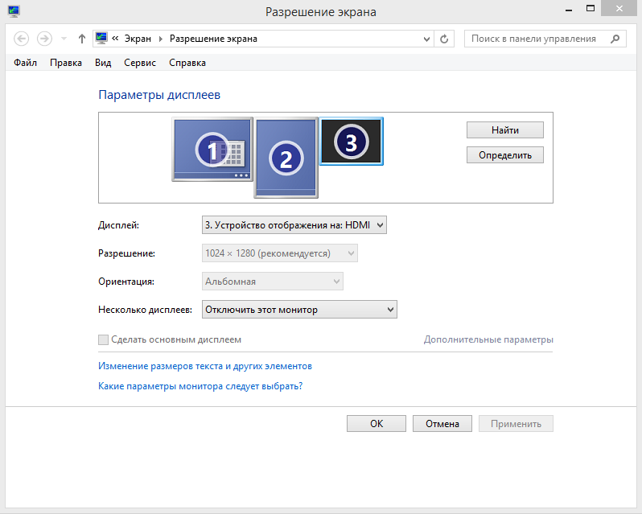The image size is (642, 514).
Task: Open the Дисплей dropdown
Action: pos(294,225)
